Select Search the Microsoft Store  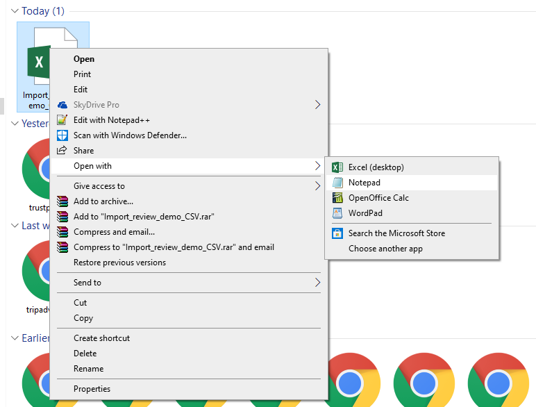point(412,233)
